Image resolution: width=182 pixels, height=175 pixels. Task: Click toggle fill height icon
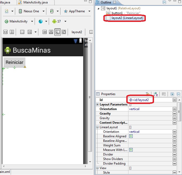coord(12,32)
